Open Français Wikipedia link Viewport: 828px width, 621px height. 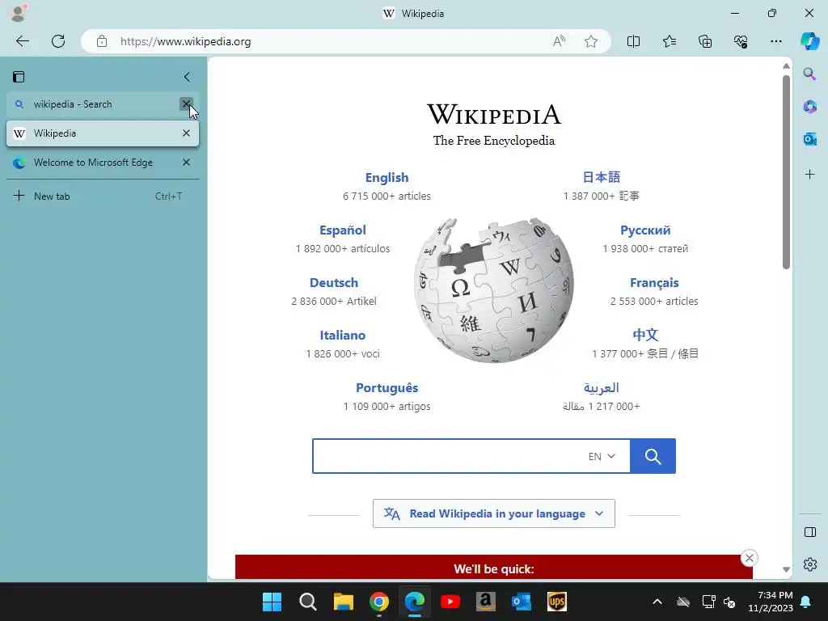point(654,282)
